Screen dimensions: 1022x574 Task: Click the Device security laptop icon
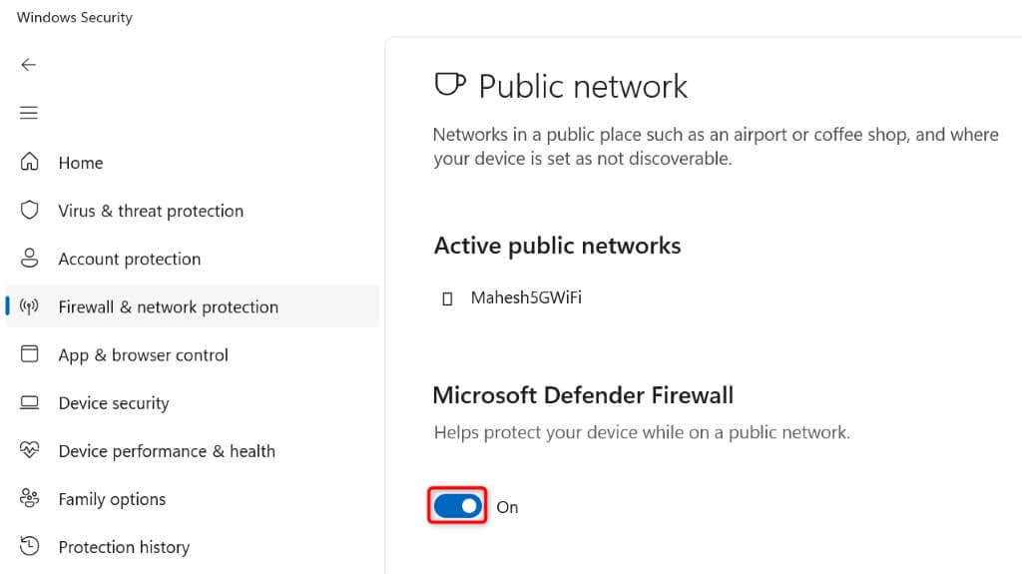coord(29,402)
